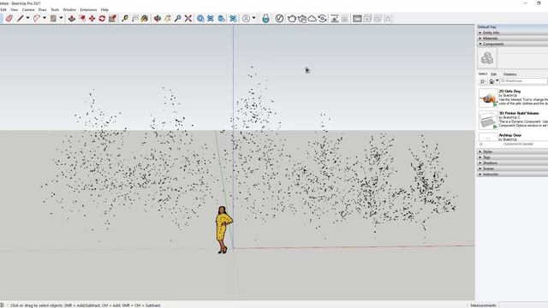Click the Measurements input box
This screenshot has width=548, height=308.
click(523, 305)
